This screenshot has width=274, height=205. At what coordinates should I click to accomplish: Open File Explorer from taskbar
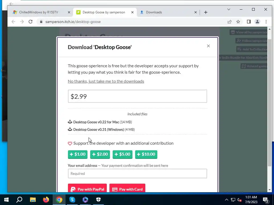[33, 200]
